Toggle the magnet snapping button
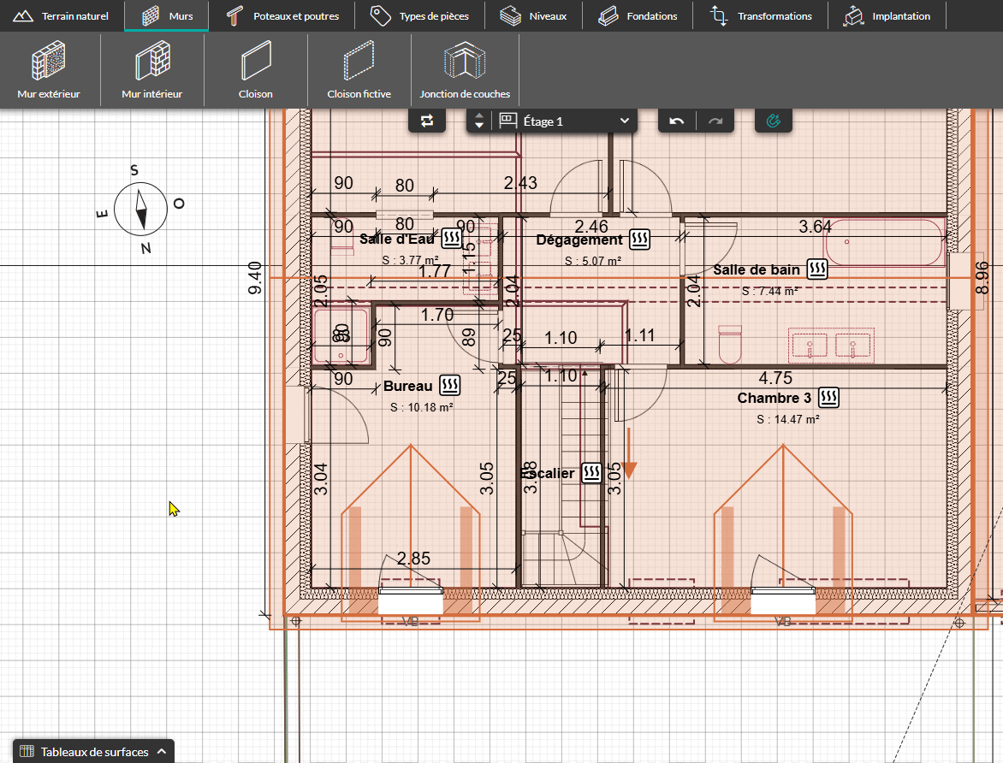 (774, 121)
